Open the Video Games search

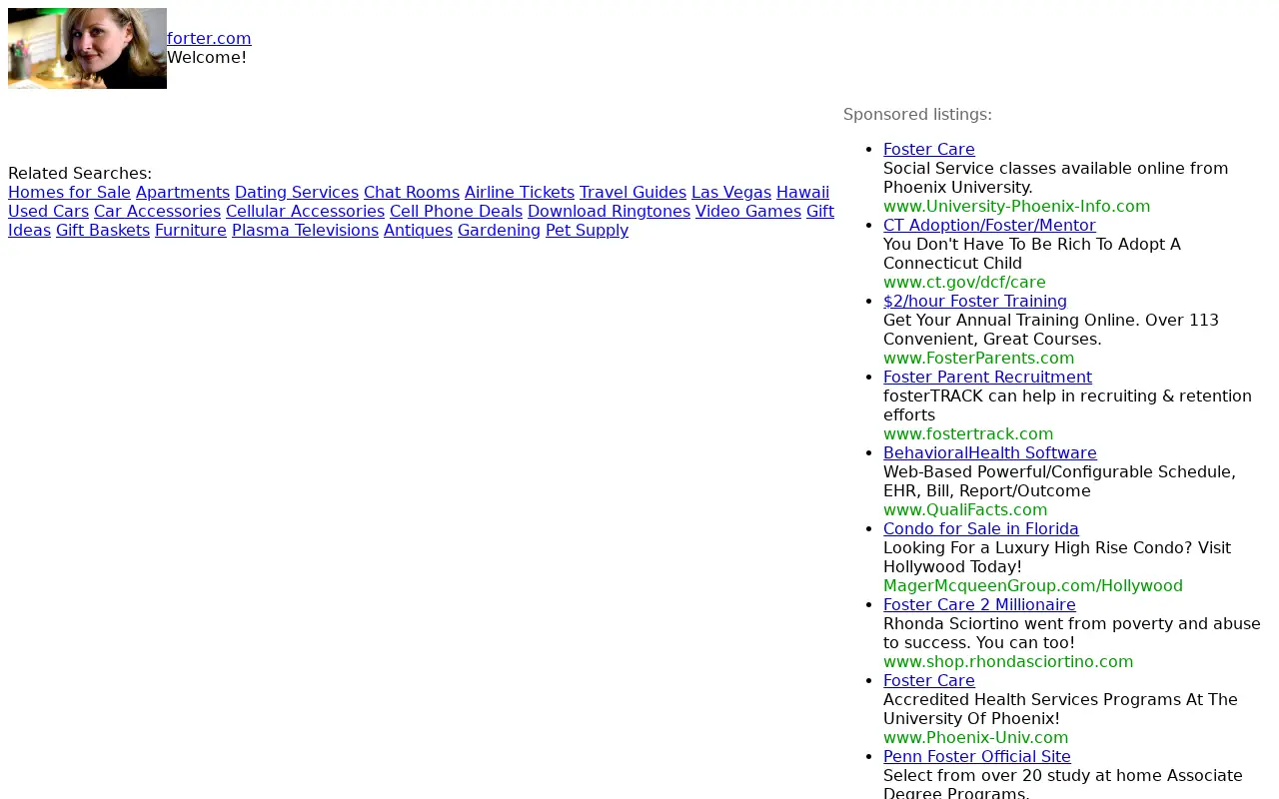coord(748,212)
